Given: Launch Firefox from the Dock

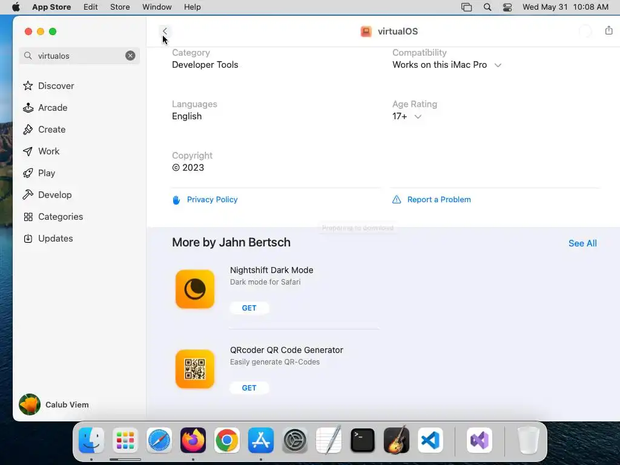Looking at the screenshot, I should (193, 440).
